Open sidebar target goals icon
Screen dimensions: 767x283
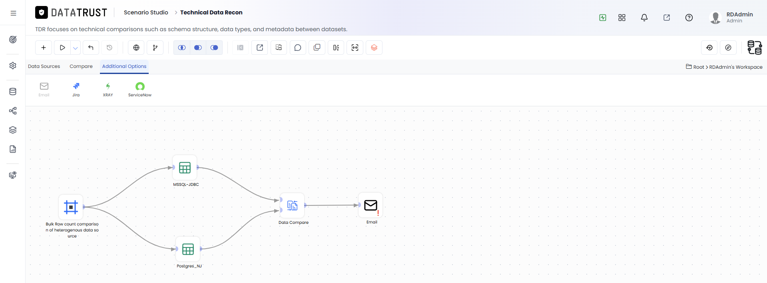pyautogui.click(x=13, y=40)
